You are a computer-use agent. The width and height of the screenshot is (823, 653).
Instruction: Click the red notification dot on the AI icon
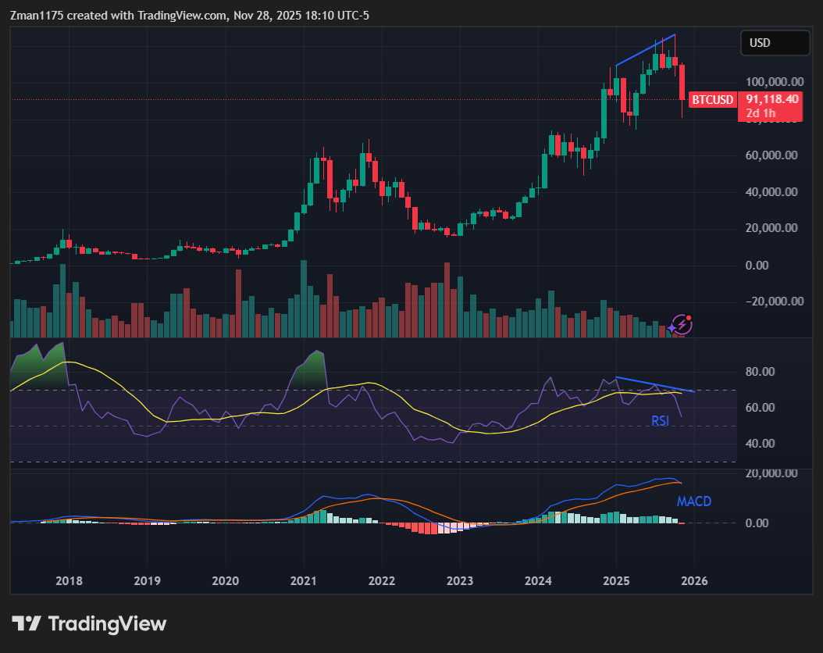(689, 317)
